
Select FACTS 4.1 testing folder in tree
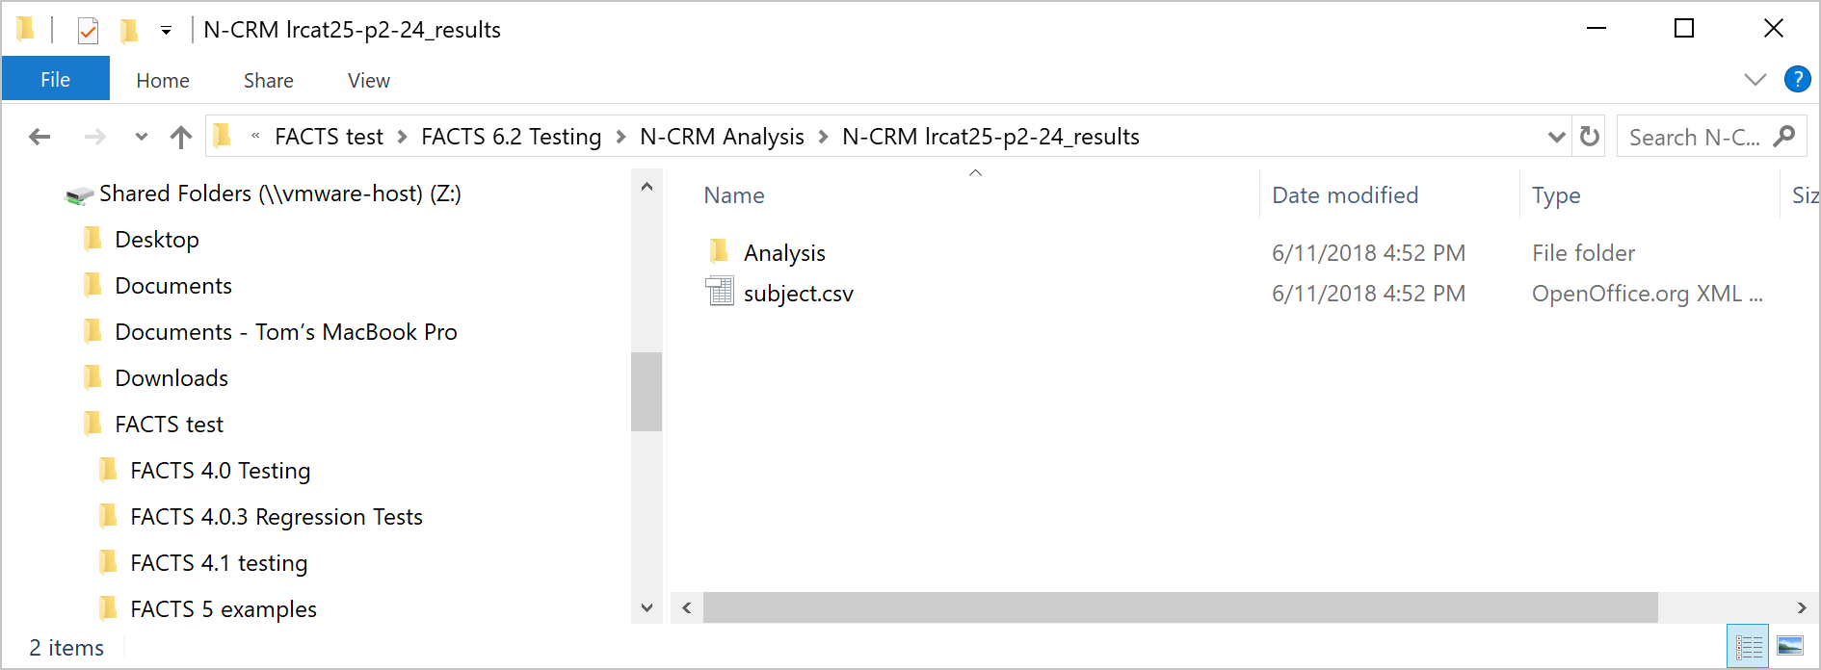(219, 563)
